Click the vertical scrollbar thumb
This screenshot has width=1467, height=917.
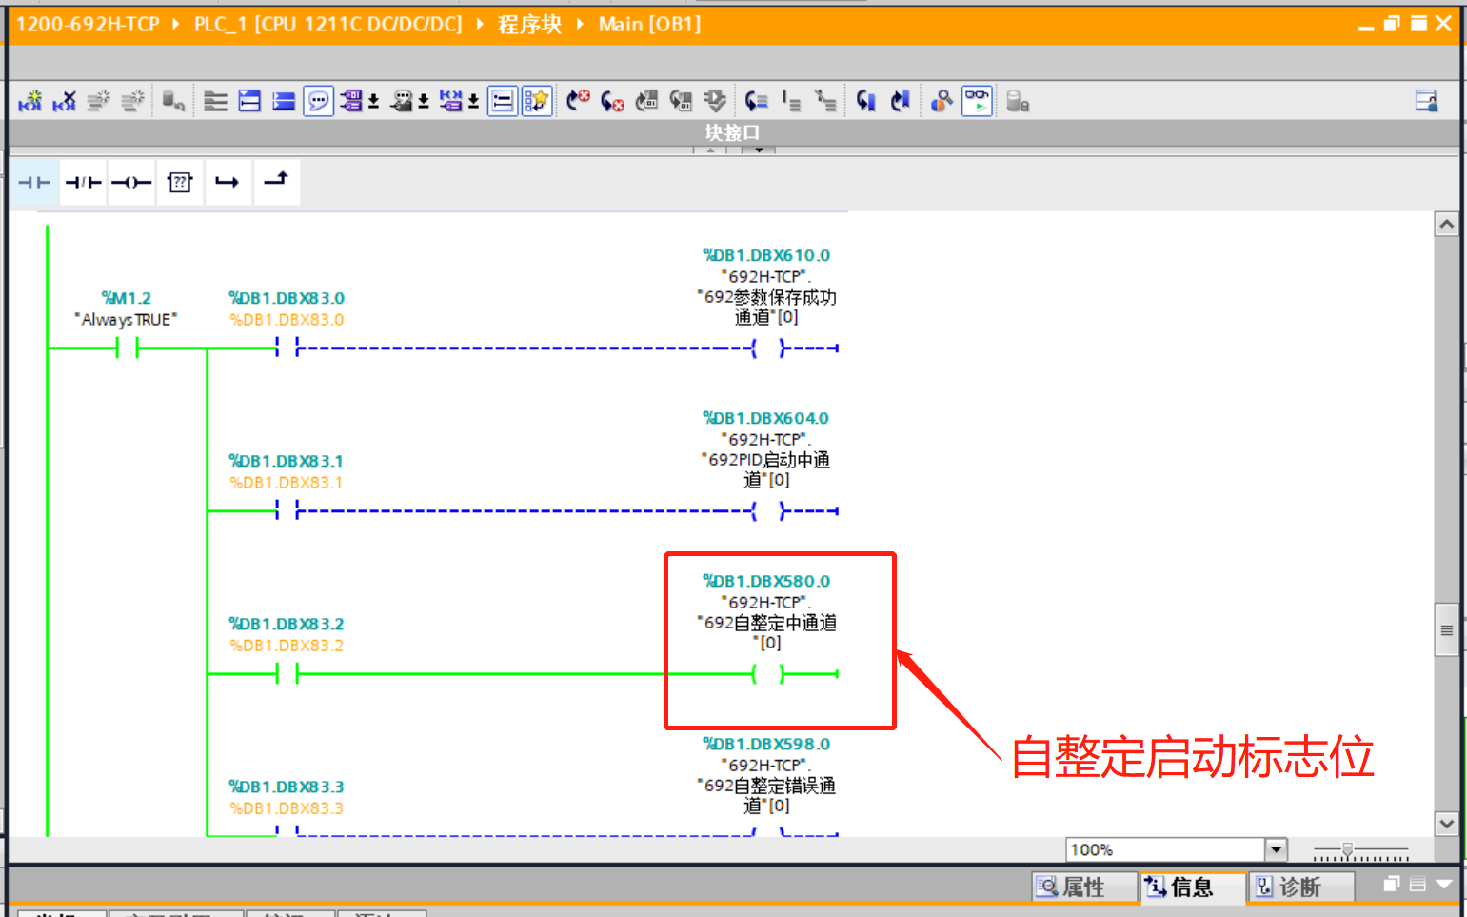tap(1447, 630)
